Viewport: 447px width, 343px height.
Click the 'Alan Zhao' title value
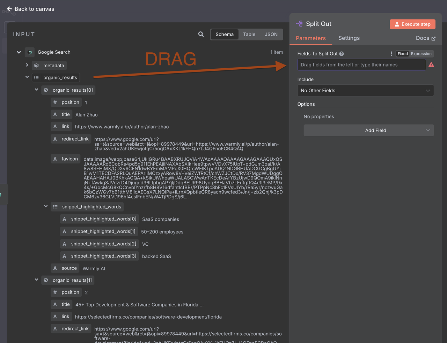pyautogui.click(x=87, y=115)
